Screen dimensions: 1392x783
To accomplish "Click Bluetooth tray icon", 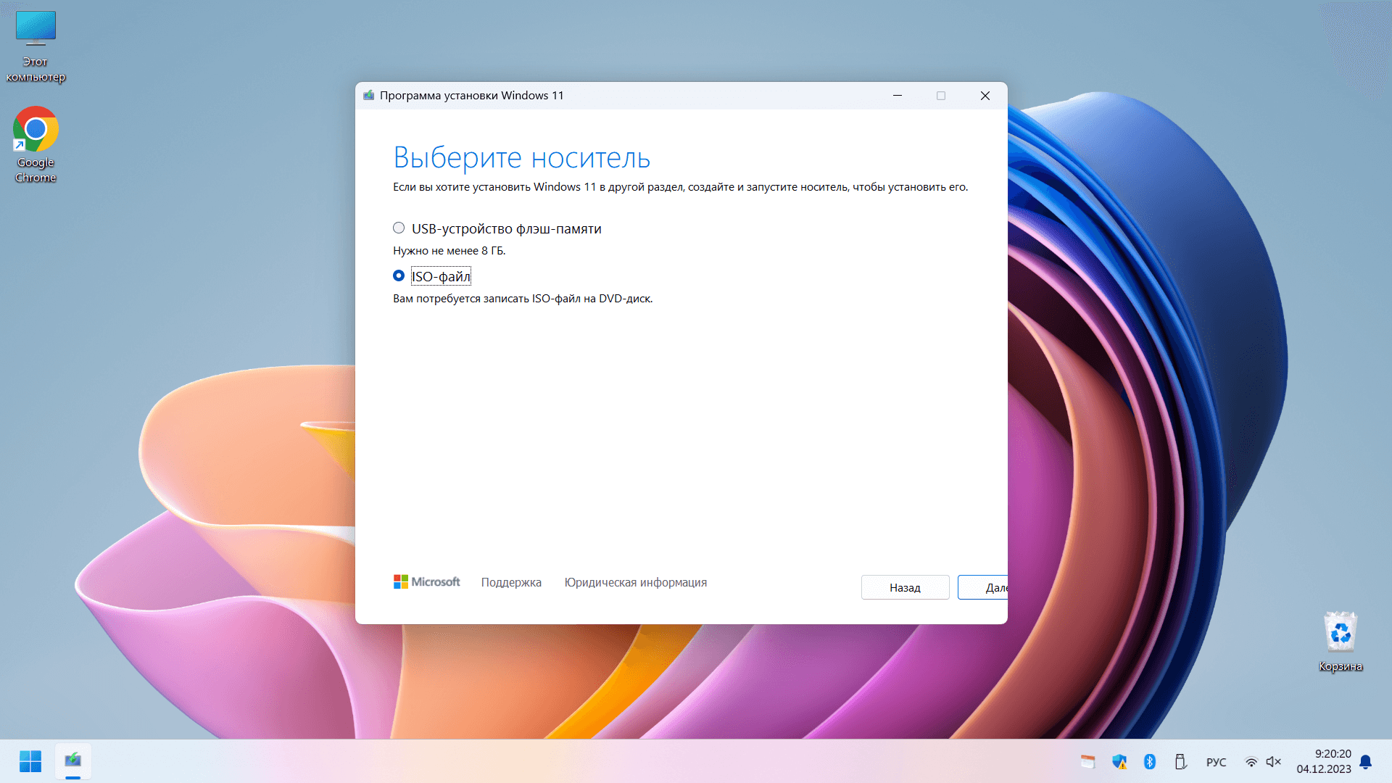I will coord(1150,762).
